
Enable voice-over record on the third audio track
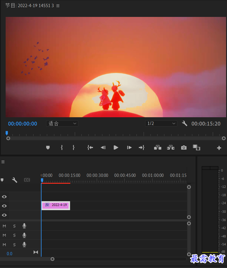pos(24,245)
